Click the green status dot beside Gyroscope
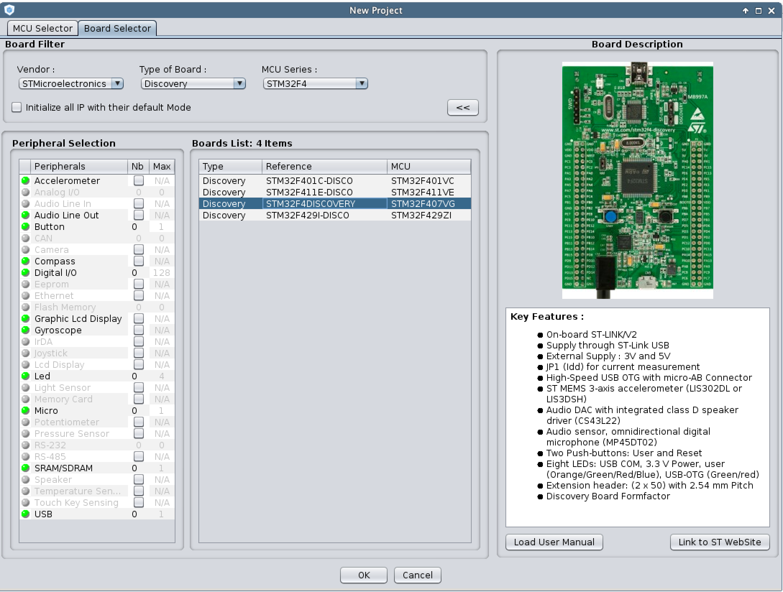Image resolution: width=783 pixels, height=592 pixels. tap(25, 330)
